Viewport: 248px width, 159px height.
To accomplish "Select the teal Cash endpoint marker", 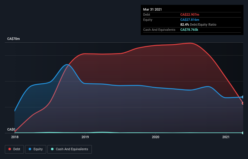I will click(x=243, y=133).
